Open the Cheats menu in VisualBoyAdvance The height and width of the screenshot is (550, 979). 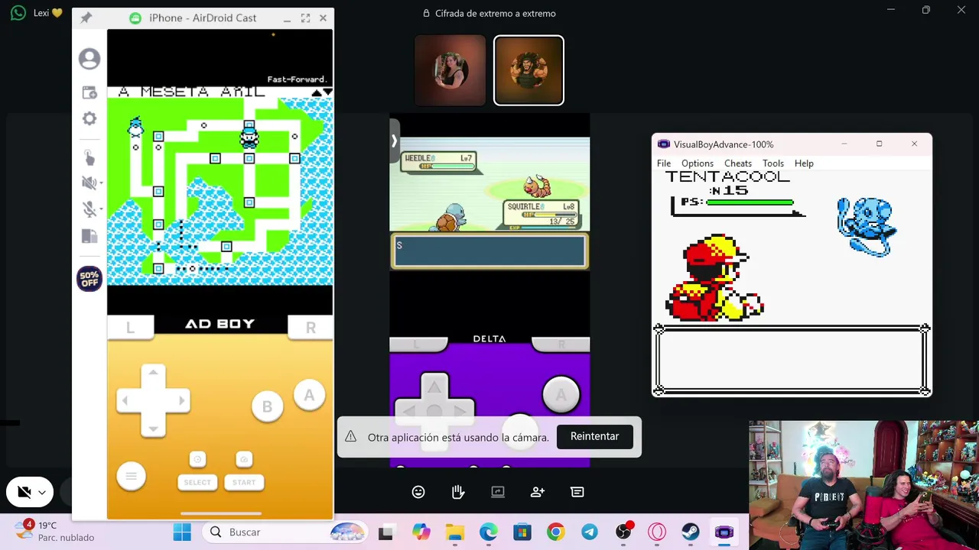click(x=738, y=163)
